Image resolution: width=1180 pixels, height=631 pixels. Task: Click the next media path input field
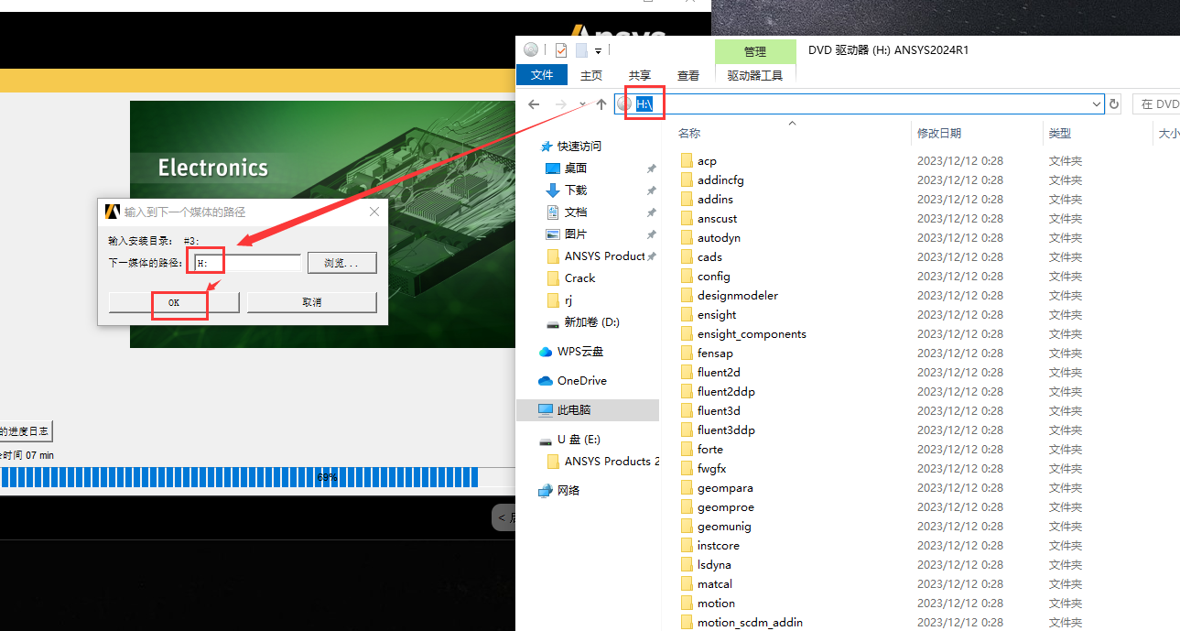pos(248,263)
